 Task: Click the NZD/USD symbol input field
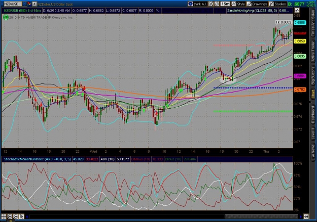tap(13, 4)
